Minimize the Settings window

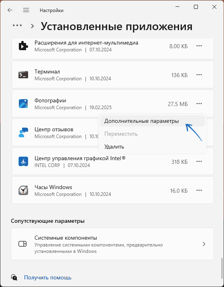click(177, 7)
